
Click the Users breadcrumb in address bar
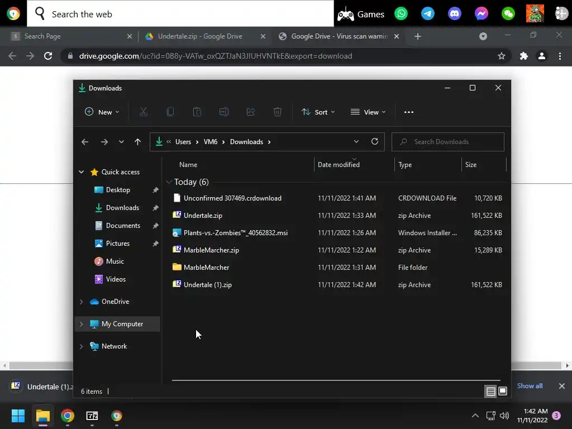click(183, 142)
